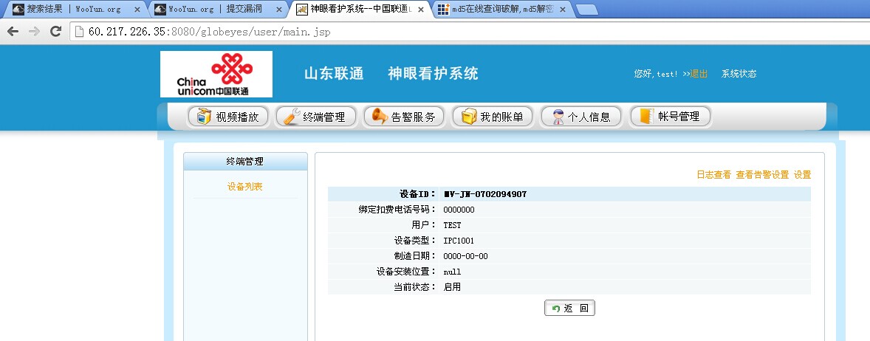The height and width of the screenshot is (341, 870).
Task: Click the device type value IPC1001
Action: [459, 241]
